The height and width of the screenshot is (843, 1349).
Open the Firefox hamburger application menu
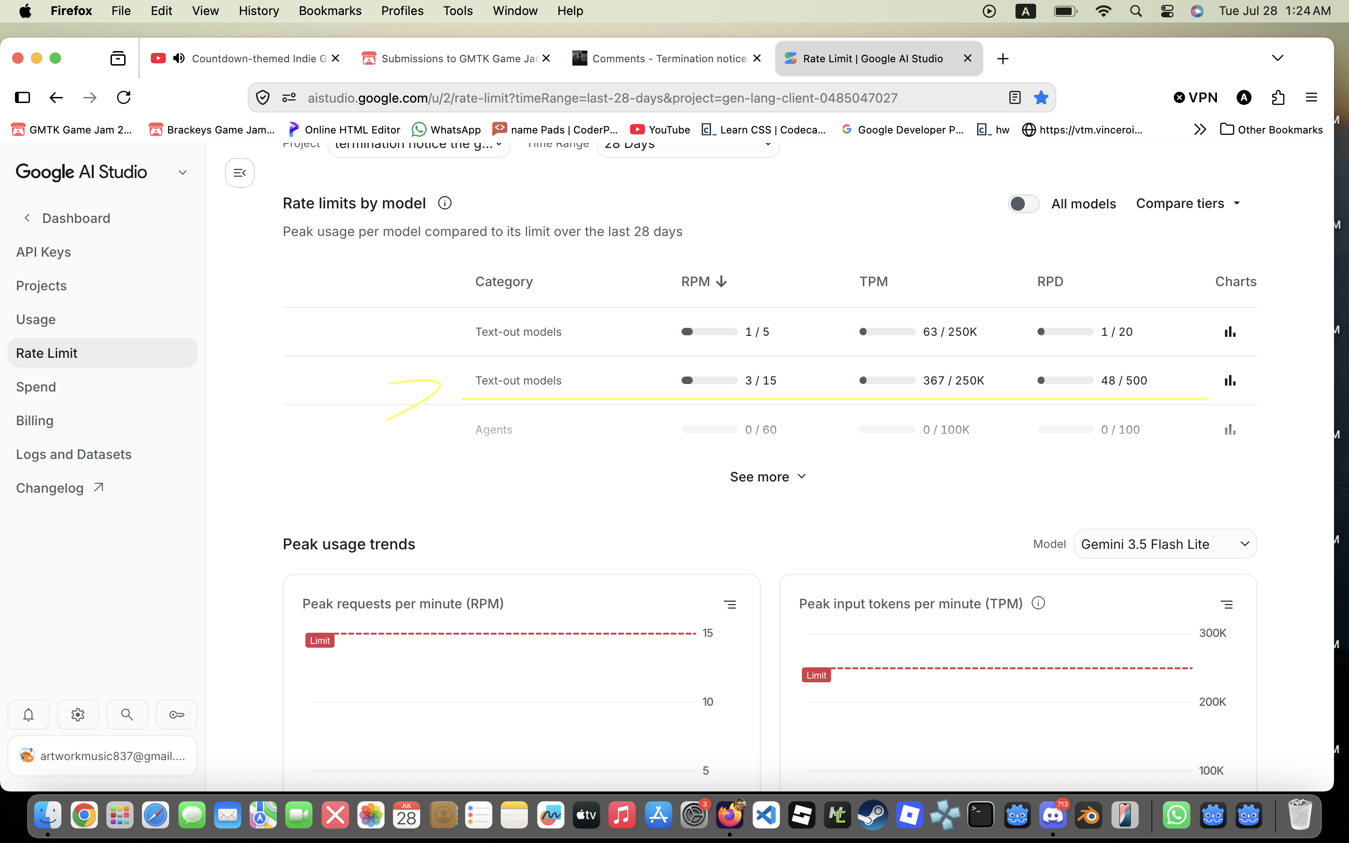click(1311, 97)
